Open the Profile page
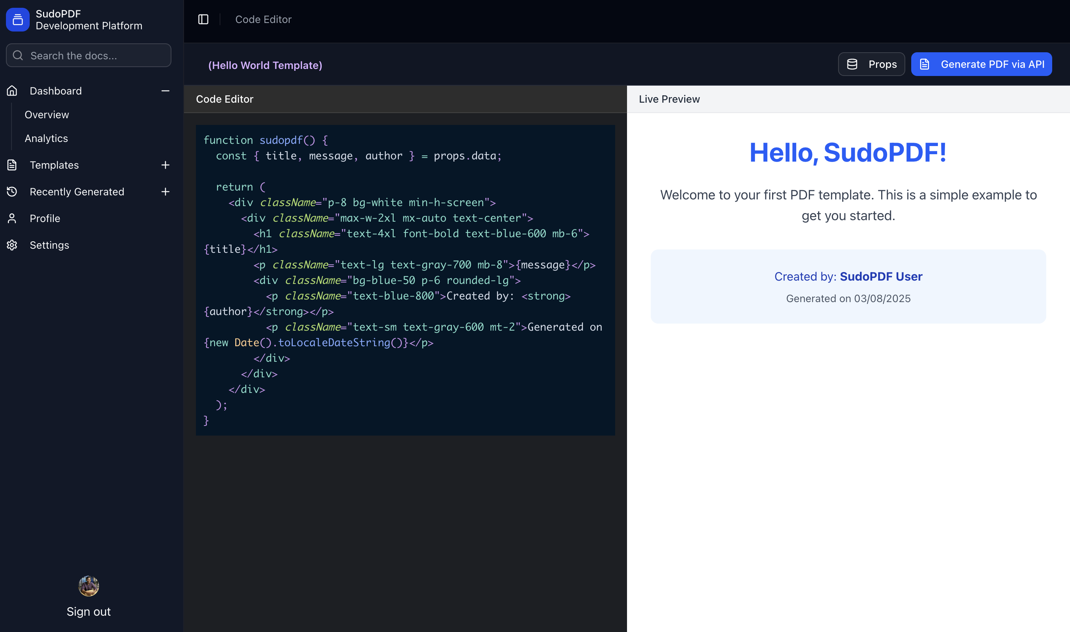The image size is (1070, 632). [45, 218]
